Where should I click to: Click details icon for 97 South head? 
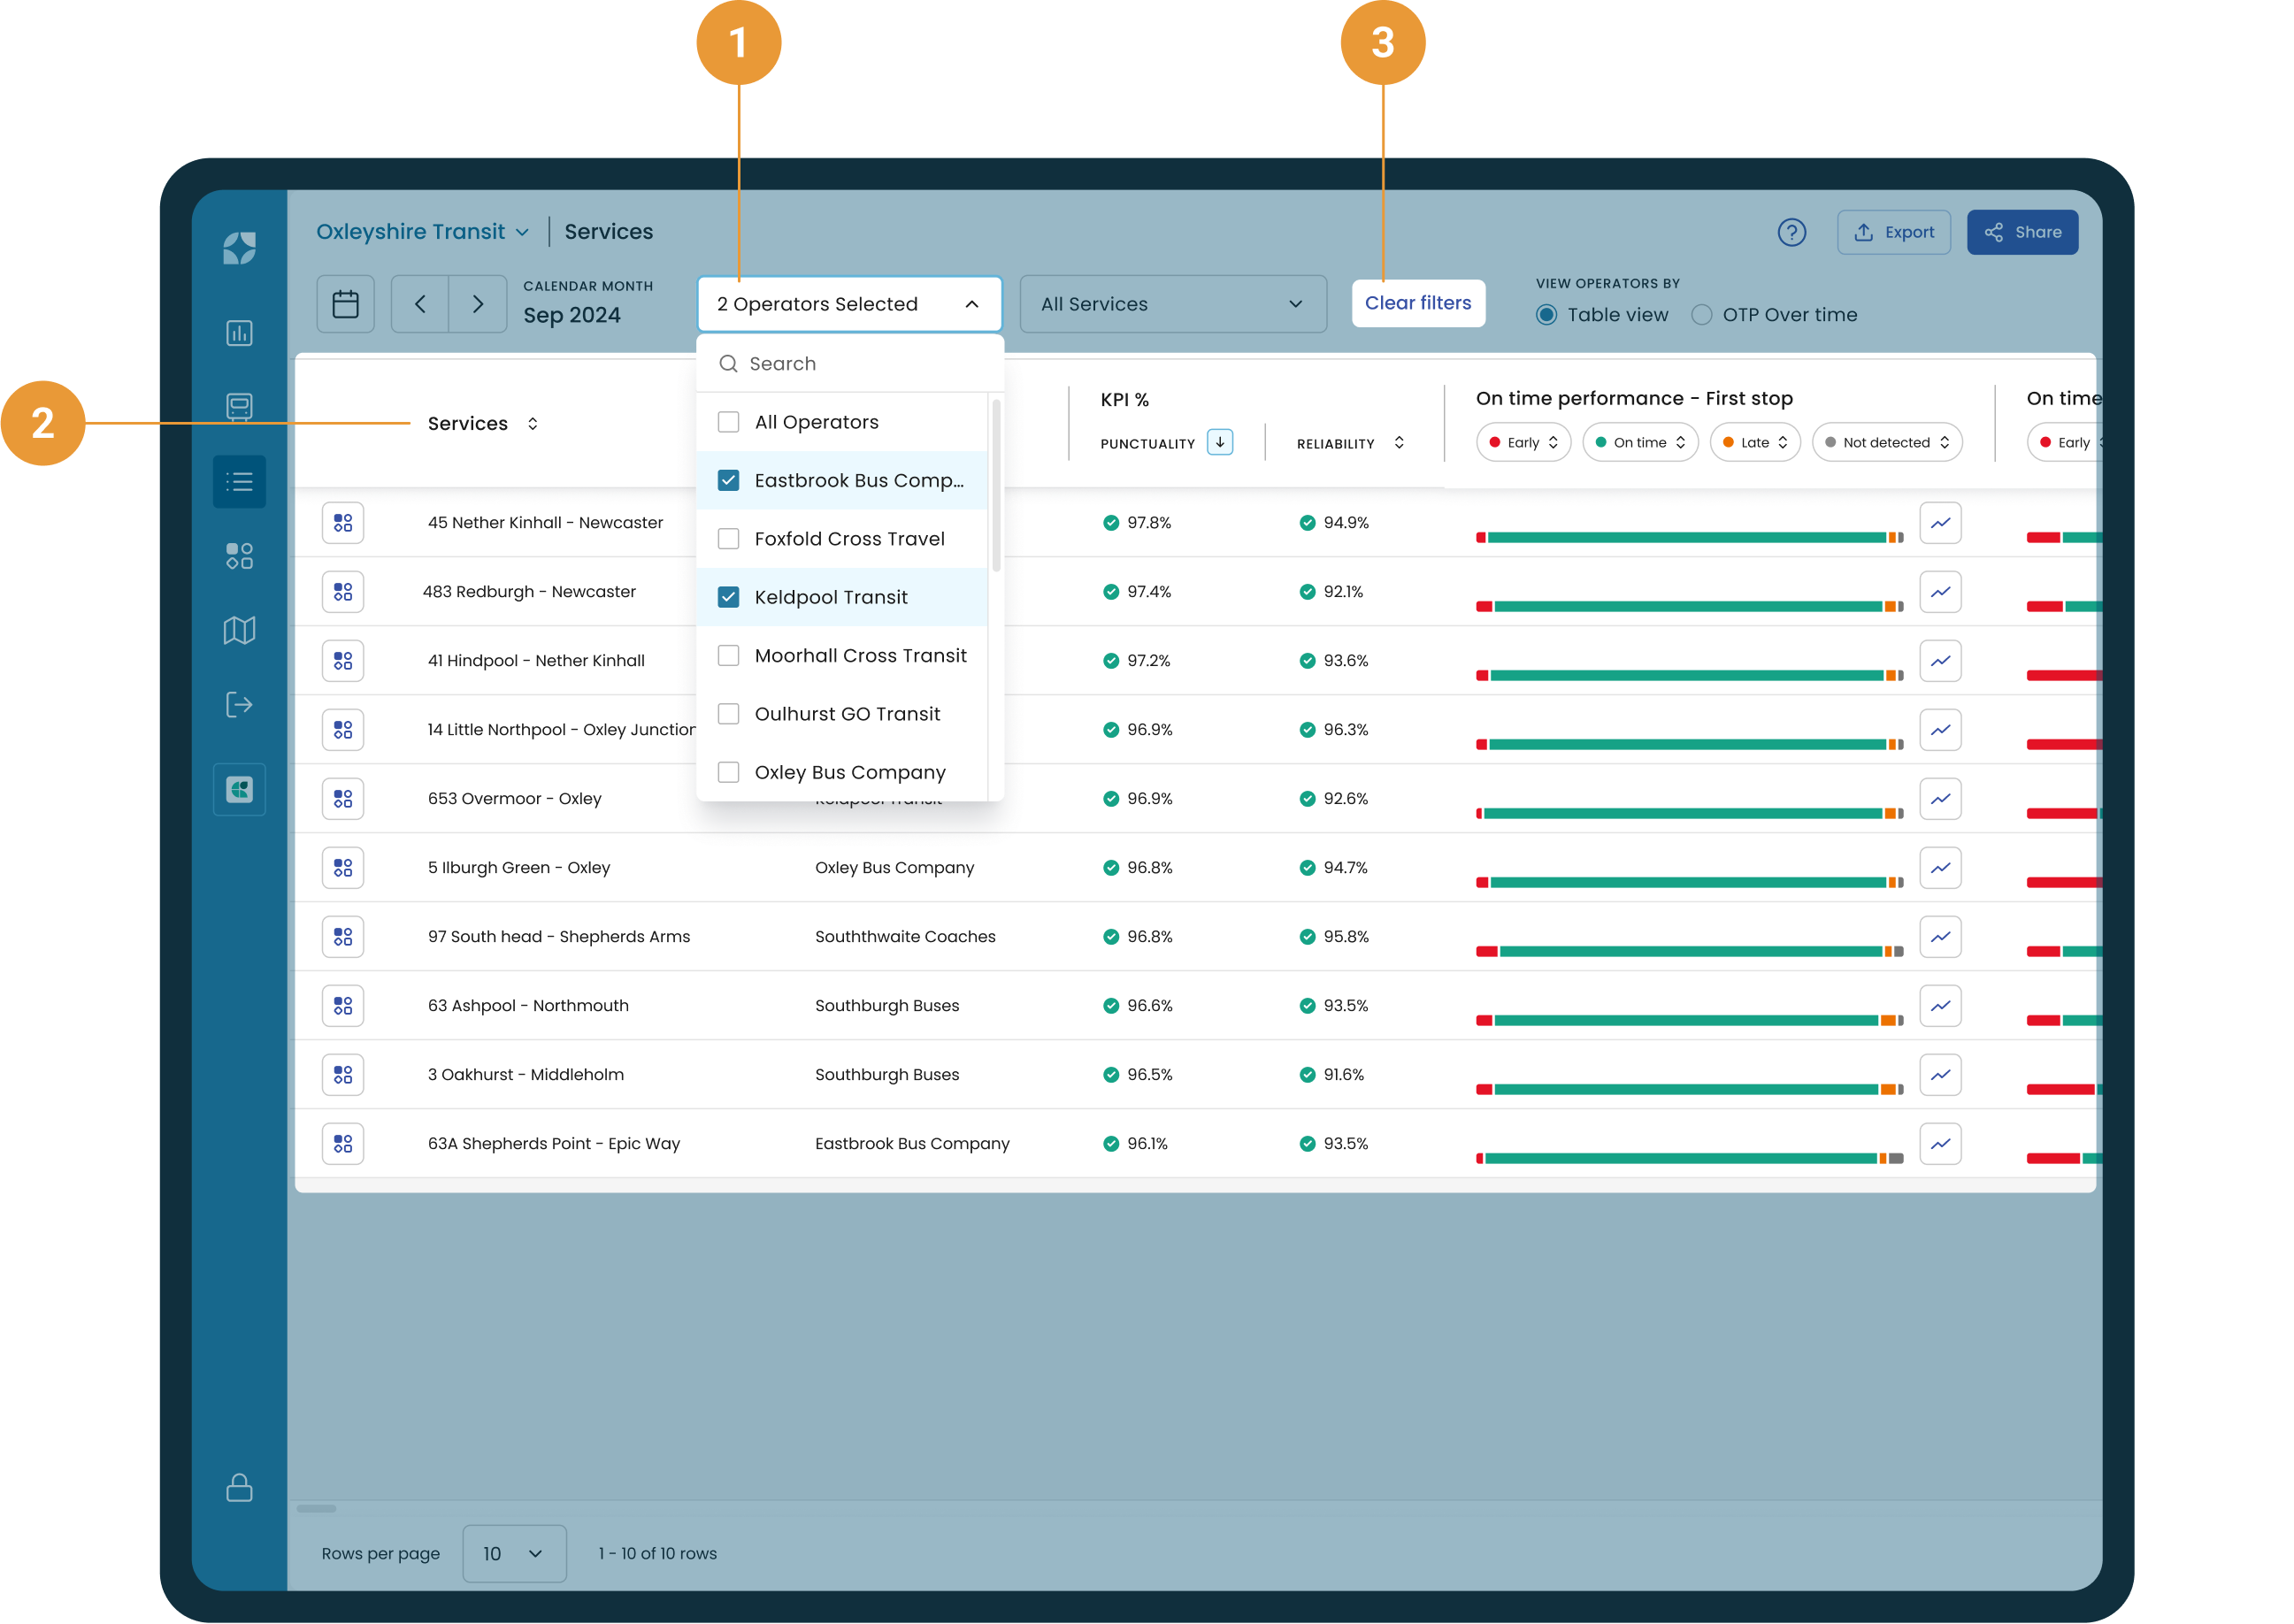point(343,937)
